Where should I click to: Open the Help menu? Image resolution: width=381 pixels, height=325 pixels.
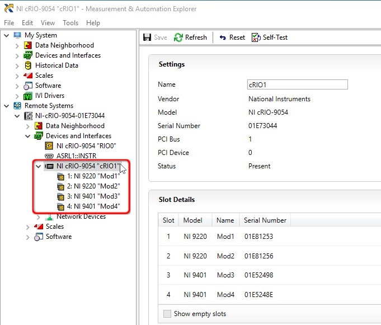tap(93, 23)
